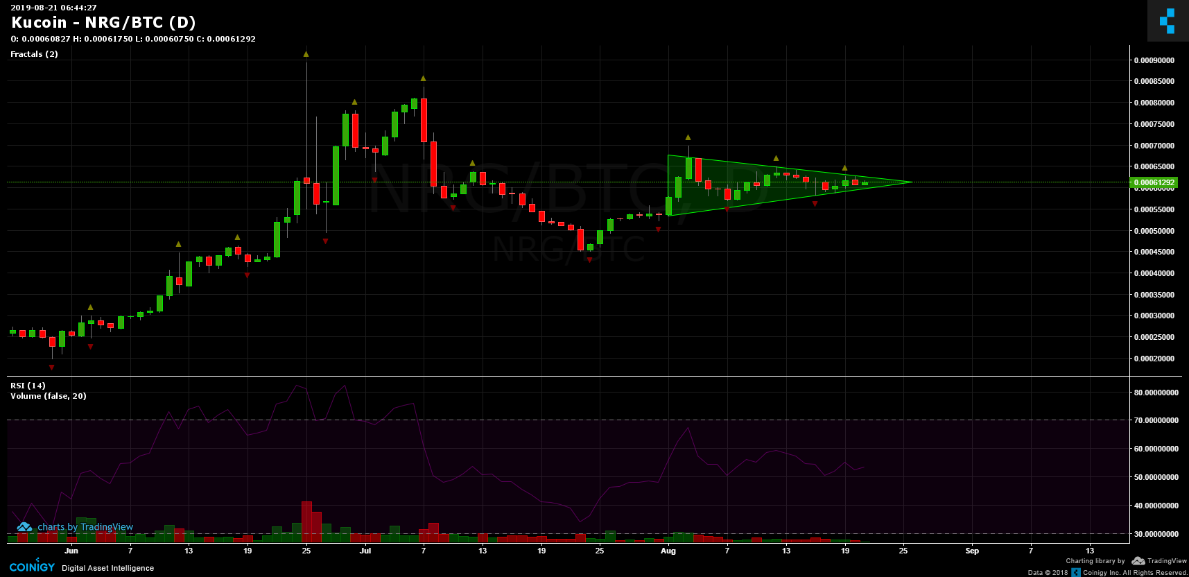Click the 0.00090000 price axis label
The width and height of the screenshot is (1189, 577).
pos(1154,60)
